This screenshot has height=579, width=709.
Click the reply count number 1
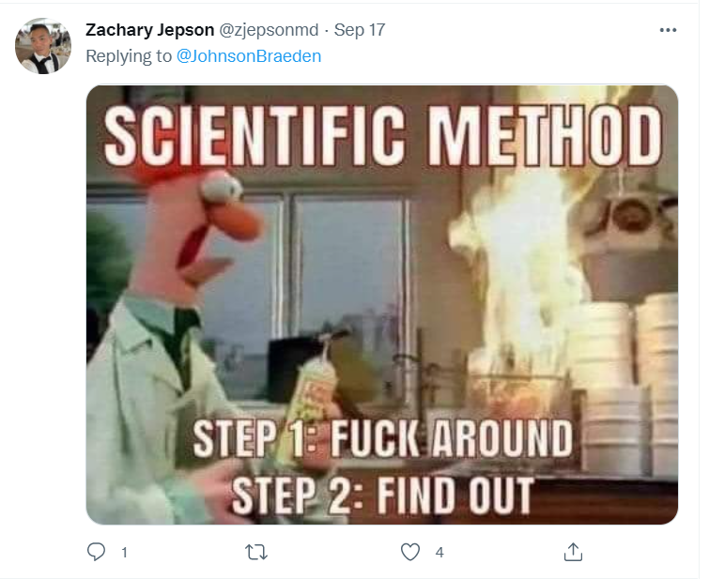pyautogui.click(x=124, y=552)
